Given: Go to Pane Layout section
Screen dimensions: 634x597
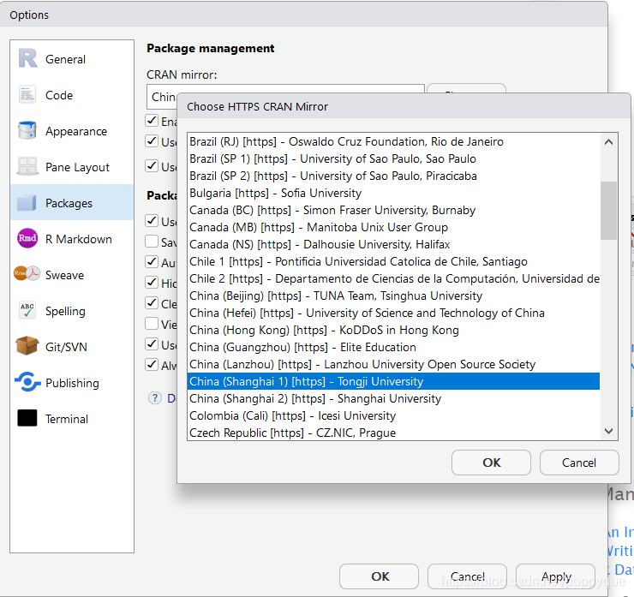Looking at the screenshot, I should coord(72,167).
